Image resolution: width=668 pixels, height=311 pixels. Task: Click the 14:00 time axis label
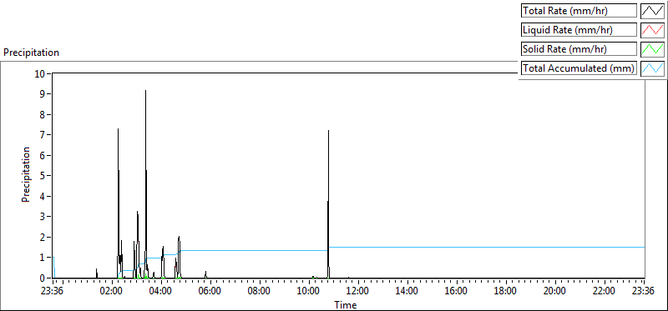pyautogui.click(x=407, y=292)
